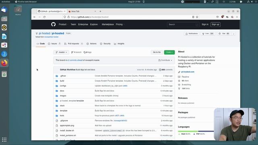Click the Go to file button
This screenshot has width=258, height=145.
coord(157,52)
